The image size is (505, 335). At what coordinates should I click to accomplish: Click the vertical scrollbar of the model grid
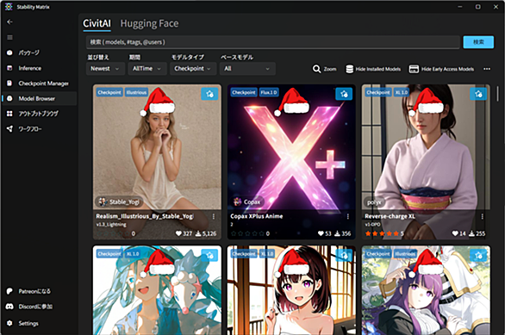(x=497, y=93)
